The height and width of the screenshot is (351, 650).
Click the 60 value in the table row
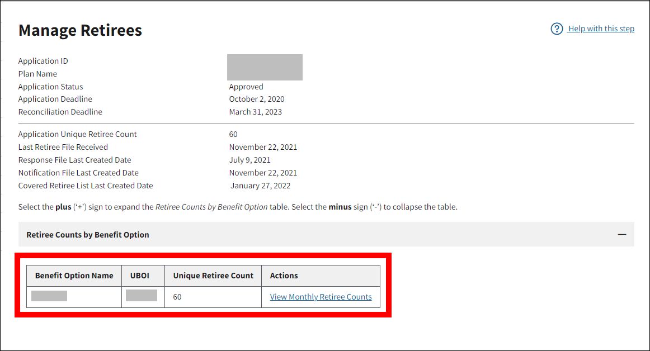177,297
